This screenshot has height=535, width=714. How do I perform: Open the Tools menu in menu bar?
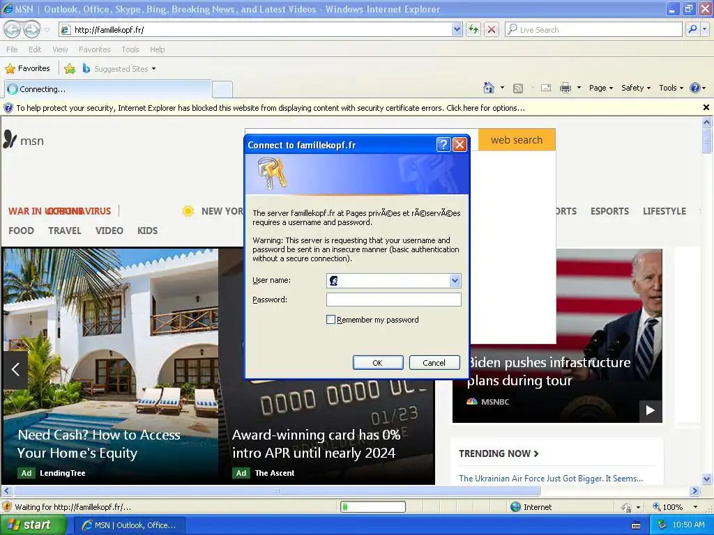(x=130, y=49)
